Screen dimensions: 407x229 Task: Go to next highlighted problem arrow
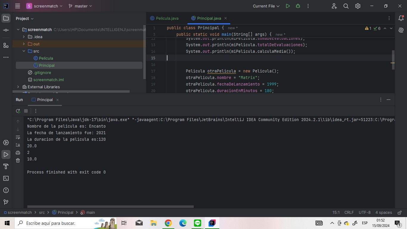pos(391,28)
